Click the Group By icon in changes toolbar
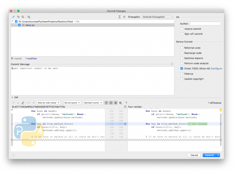This screenshot has width=235, height=171. [x=29, y=17]
